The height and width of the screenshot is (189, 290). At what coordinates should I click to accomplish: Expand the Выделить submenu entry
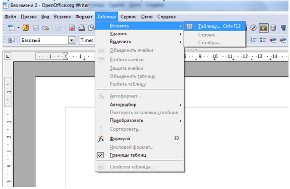coord(139,42)
